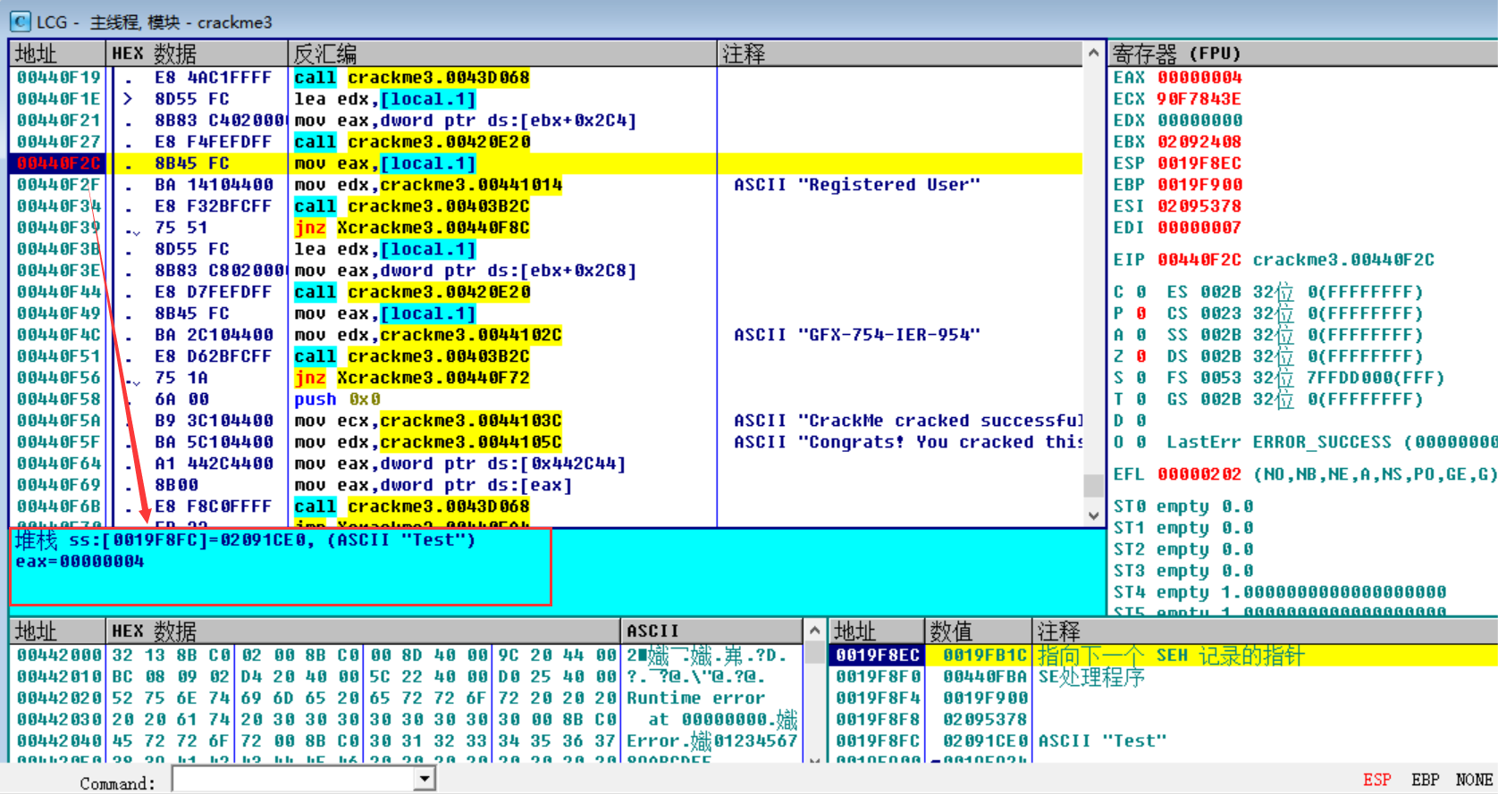Screen dimensions: 1498x794
Task: Select mov eax,dword ptr ds:[0x442C44] instruction
Action: point(460,464)
